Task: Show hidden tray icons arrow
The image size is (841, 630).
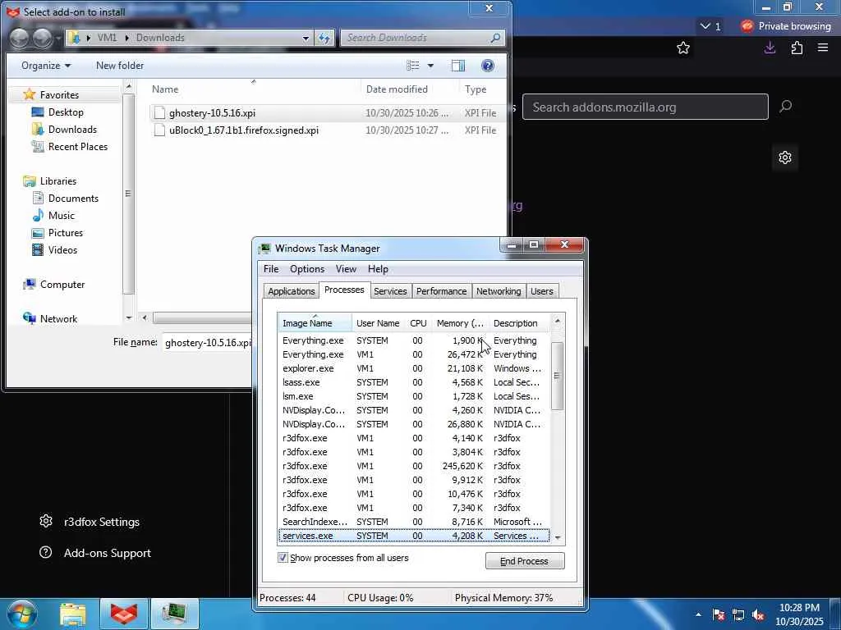Action: pos(698,614)
